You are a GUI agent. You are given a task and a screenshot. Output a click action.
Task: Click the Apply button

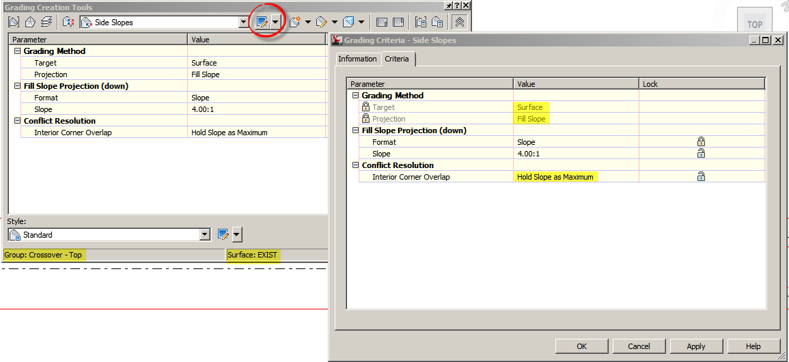click(x=696, y=346)
